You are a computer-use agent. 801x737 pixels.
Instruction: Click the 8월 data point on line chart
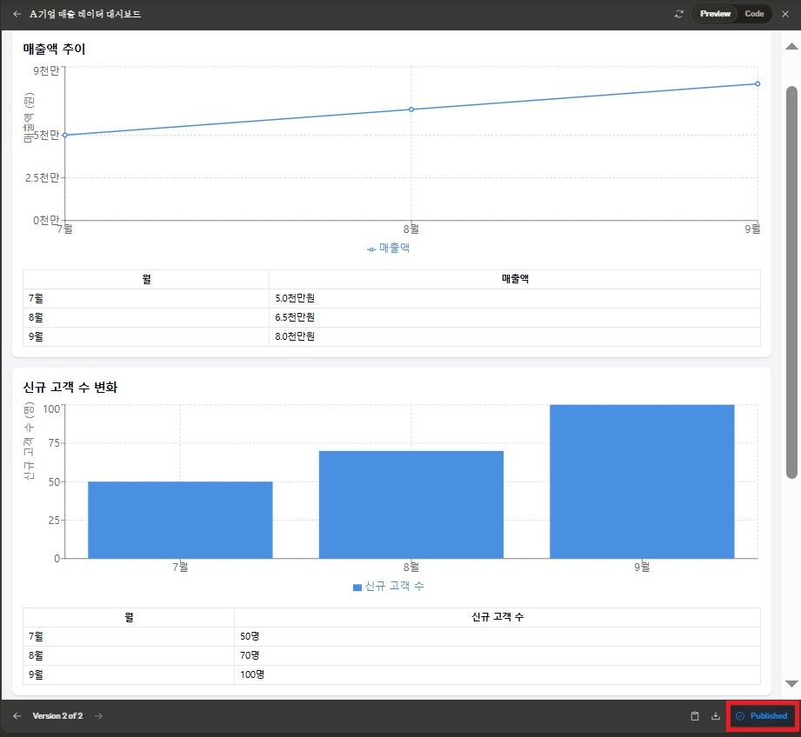[411, 110]
